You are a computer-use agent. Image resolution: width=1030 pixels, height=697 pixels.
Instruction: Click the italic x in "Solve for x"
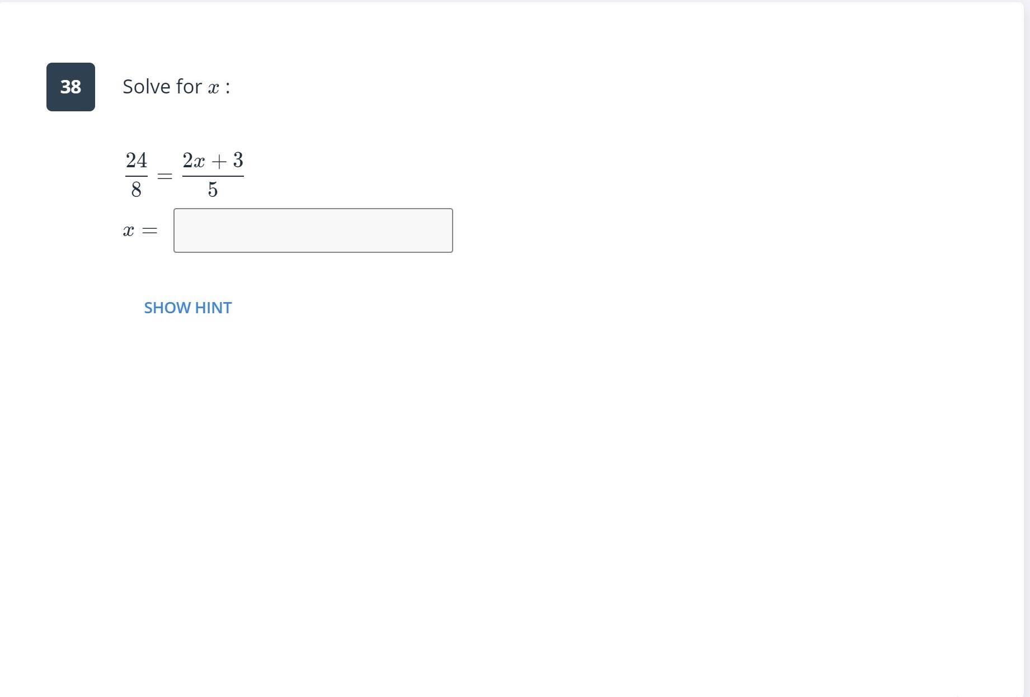213,88
